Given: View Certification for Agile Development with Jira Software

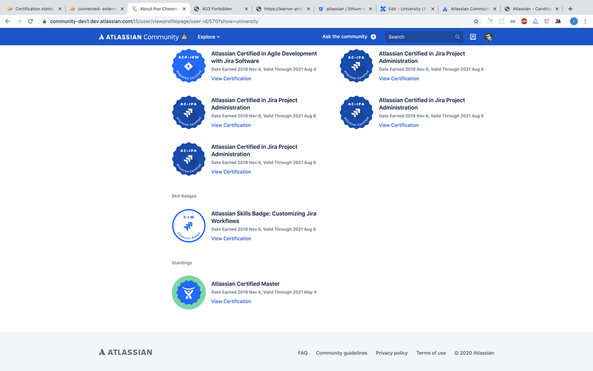Looking at the screenshot, I should pyautogui.click(x=231, y=78).
